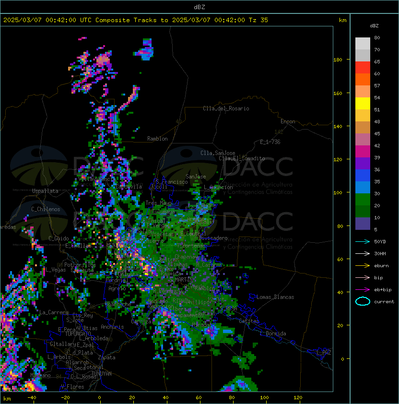Click the pink bip arrow legend icon
Image resolution: width=399 pixels, height=404 pixels.
point(363,277)
